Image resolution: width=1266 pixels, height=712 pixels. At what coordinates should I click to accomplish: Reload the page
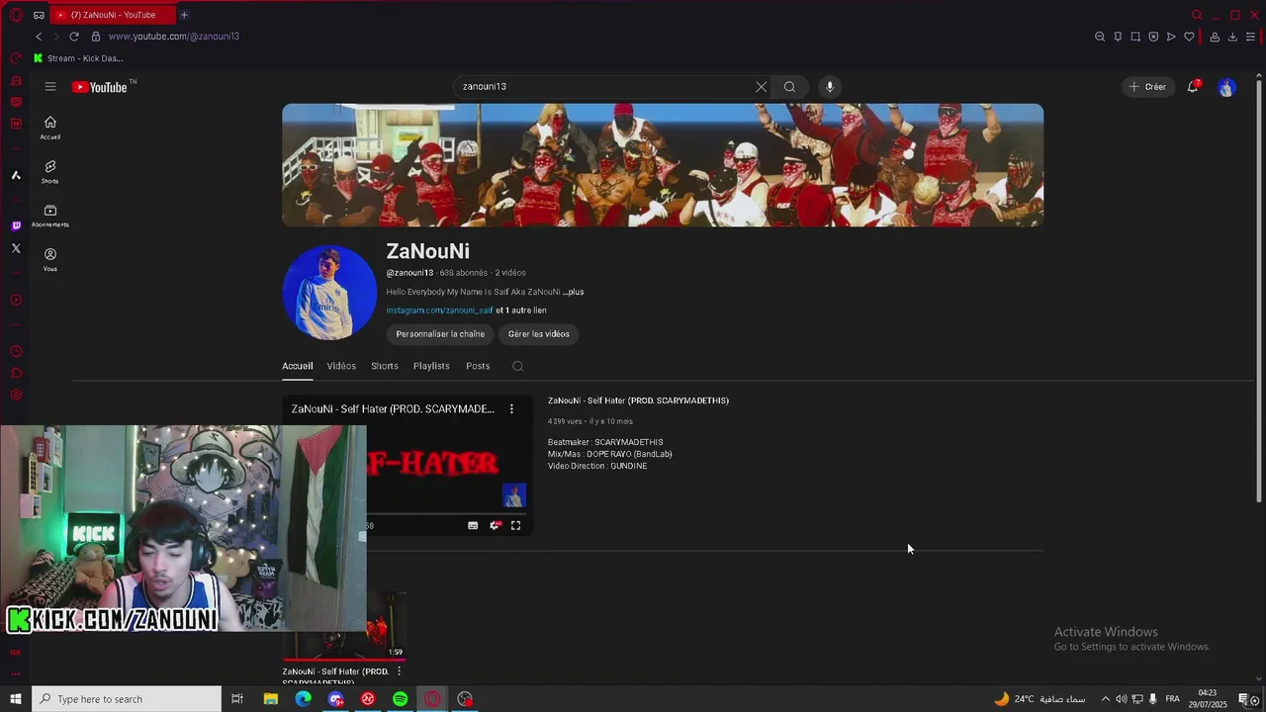point(74,37)
